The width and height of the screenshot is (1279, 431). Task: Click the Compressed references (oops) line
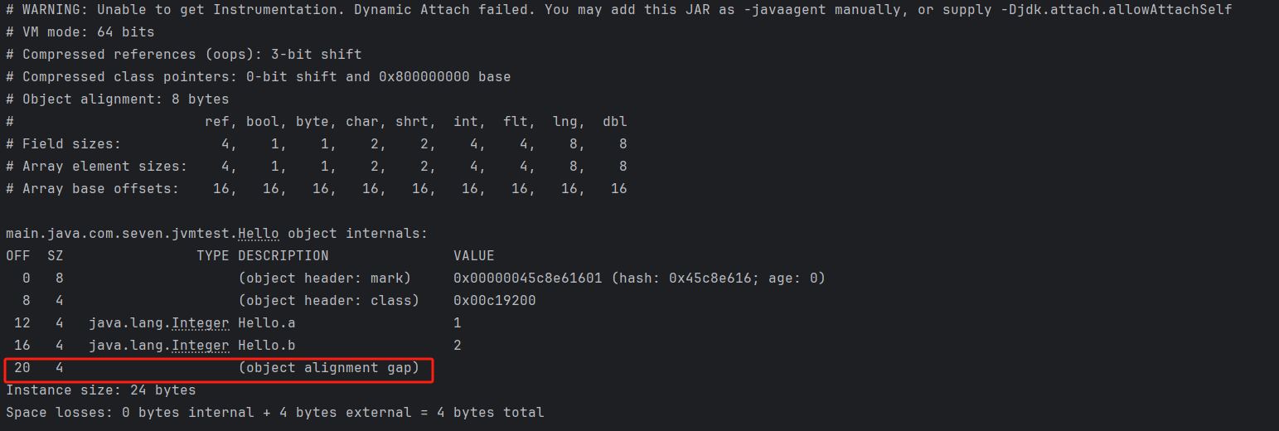coord(183,55)
